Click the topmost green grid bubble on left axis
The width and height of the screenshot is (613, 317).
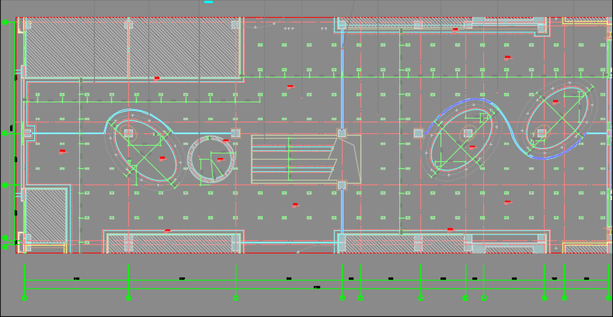click(x=5, y=22)
